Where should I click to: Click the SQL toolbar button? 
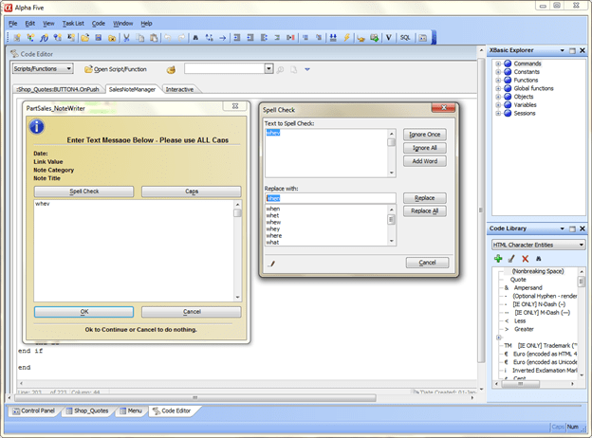[405, 38]
